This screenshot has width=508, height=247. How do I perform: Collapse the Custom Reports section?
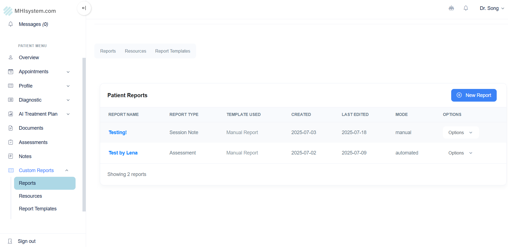click(67, 170)
